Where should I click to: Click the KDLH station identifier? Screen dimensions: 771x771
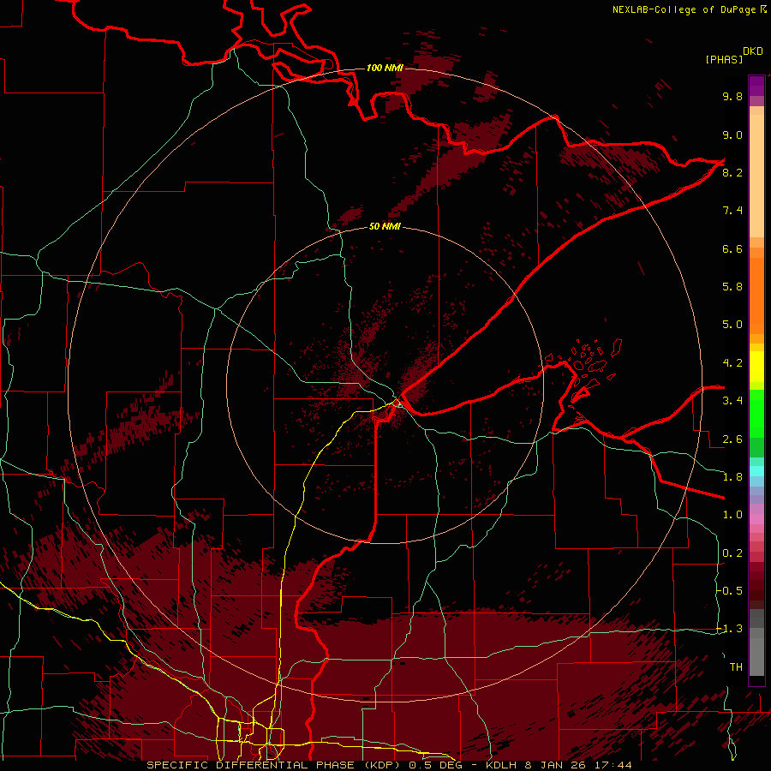coord(501,765)
